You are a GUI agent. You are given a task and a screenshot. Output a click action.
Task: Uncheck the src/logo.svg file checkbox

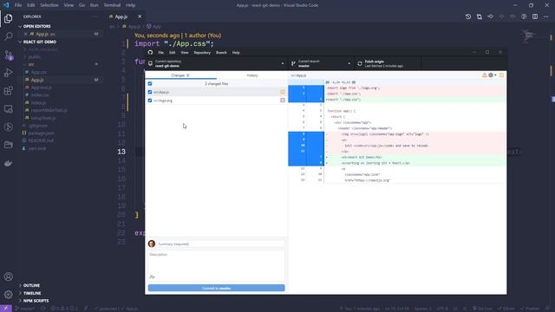coord(150,101)
